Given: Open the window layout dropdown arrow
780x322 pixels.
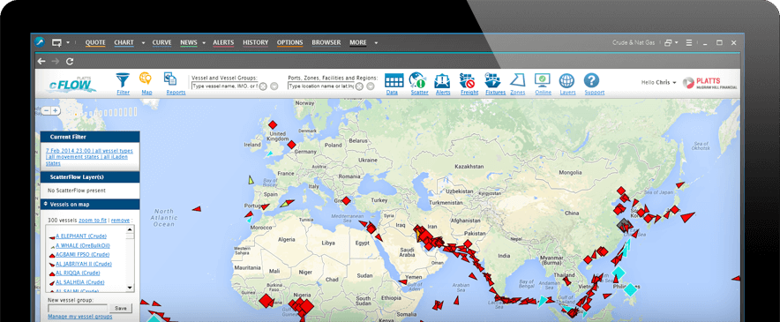Looking at the screenshot, I should 677,43.
